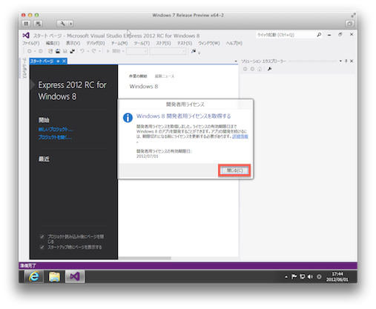The height and width of the screenshot is (309, 376).
Task: Click the 閉じる(C) button in the dialog
Action: [234, 170]
